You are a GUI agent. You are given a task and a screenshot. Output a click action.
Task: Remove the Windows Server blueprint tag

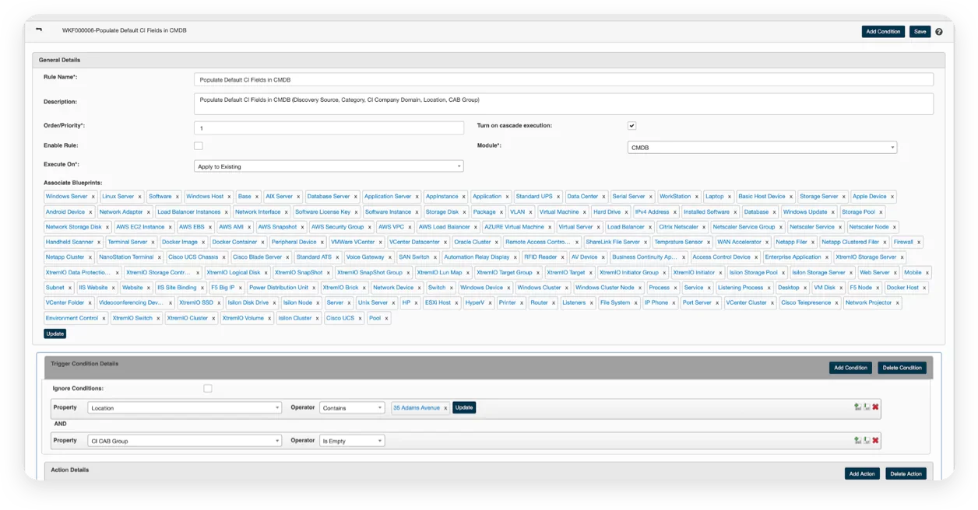(x=93, y=197)
